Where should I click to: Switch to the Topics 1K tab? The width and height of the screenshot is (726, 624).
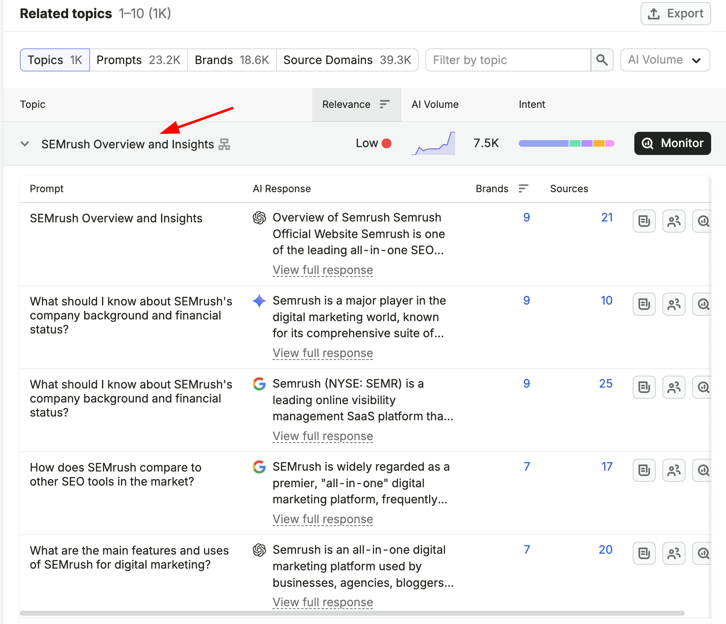(55, 60)
